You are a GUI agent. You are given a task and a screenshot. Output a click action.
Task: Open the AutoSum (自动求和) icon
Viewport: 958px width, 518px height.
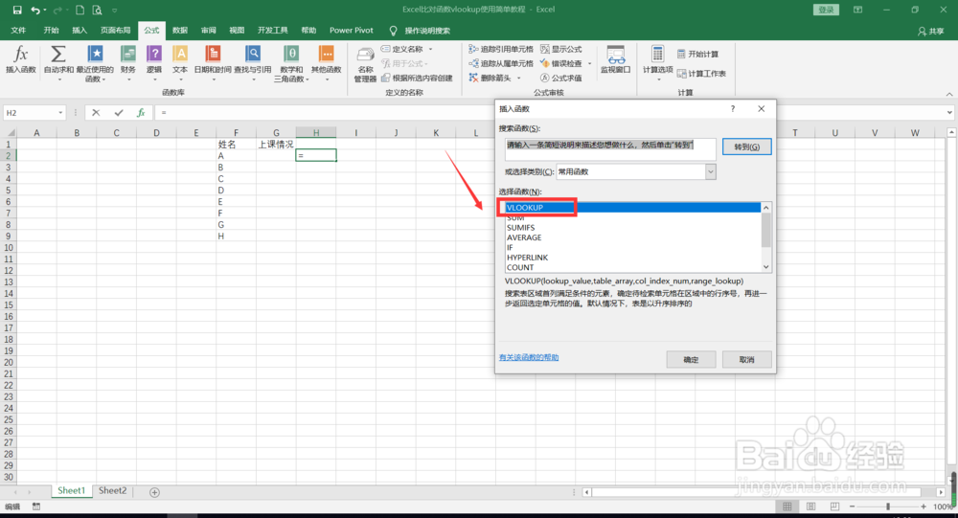pos(58,61)
